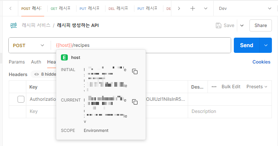Open the 레시피 서비스 collection breadcrumb
Viewport: 278px width, 146px height.
[36, 25]
